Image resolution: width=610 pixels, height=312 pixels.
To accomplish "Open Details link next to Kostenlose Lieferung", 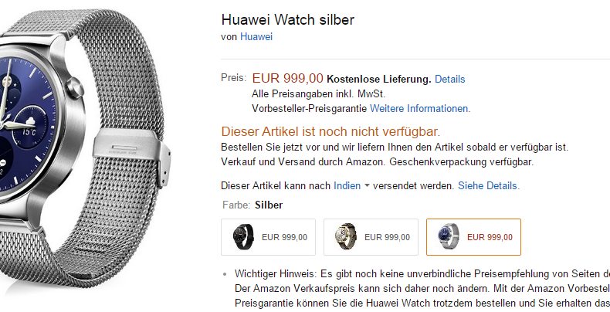I will pyautogui.click(x=449, y=79).
